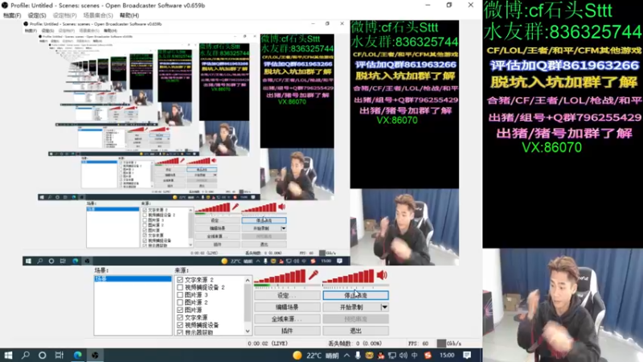Screen dimensions: 643x362
Task: Open the weather widget showing 22°C
Action: pyautogui.click(x=316, y=356)
